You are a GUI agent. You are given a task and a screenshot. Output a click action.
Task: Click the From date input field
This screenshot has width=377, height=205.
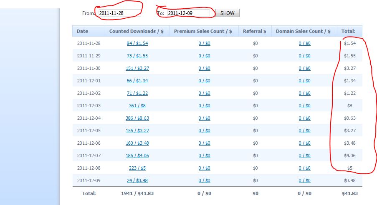click(119, 13)
